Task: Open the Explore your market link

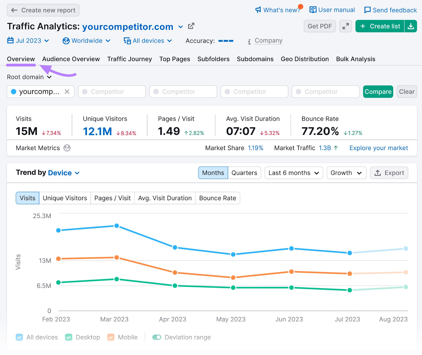Action: 378,148
